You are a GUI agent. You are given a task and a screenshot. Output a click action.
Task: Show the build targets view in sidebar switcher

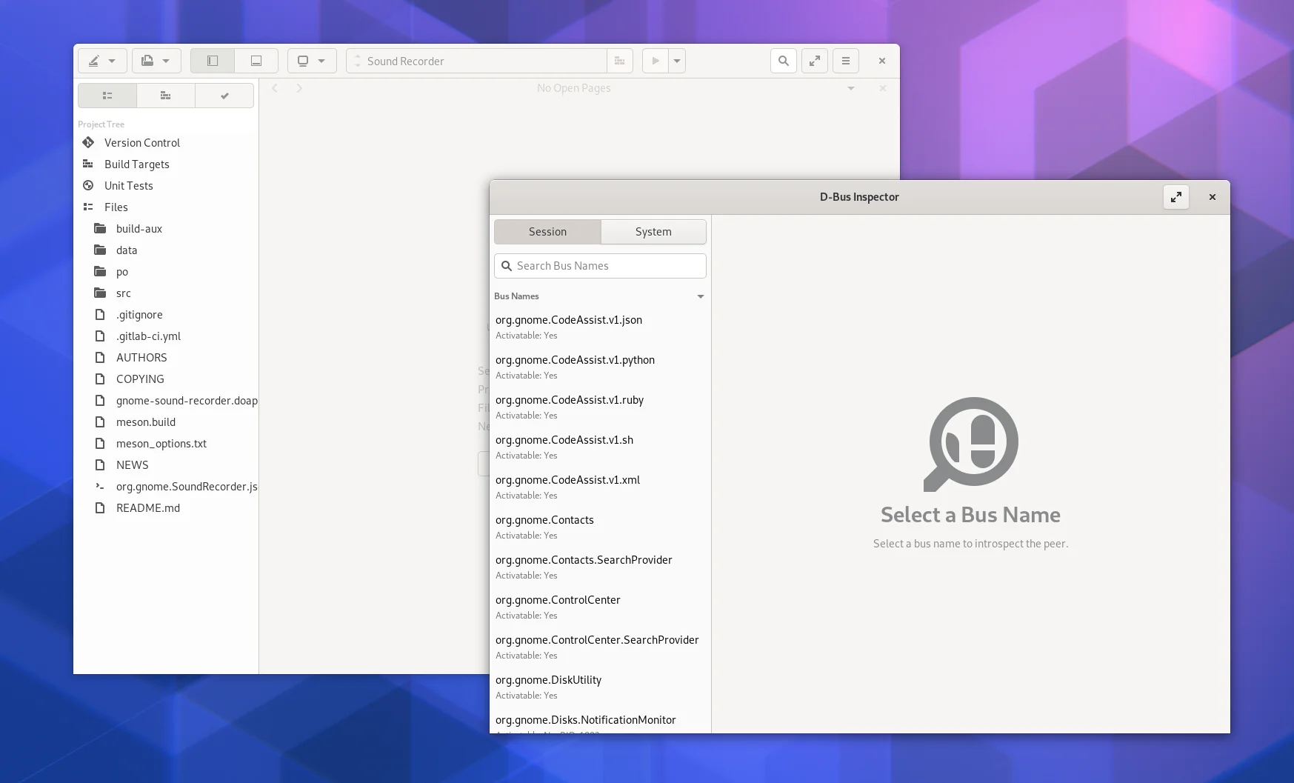pos(166,96)
